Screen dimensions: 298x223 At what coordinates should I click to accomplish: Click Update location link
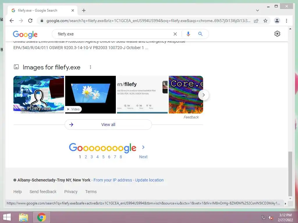click(149, 180)
